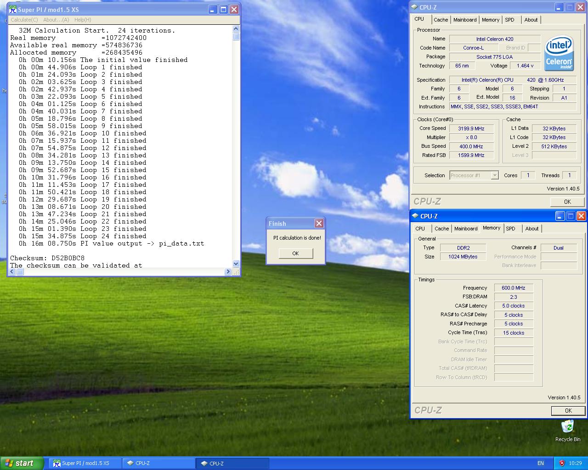
Task: Open the Windows Start menu
Action: click(x=22, y=463)
